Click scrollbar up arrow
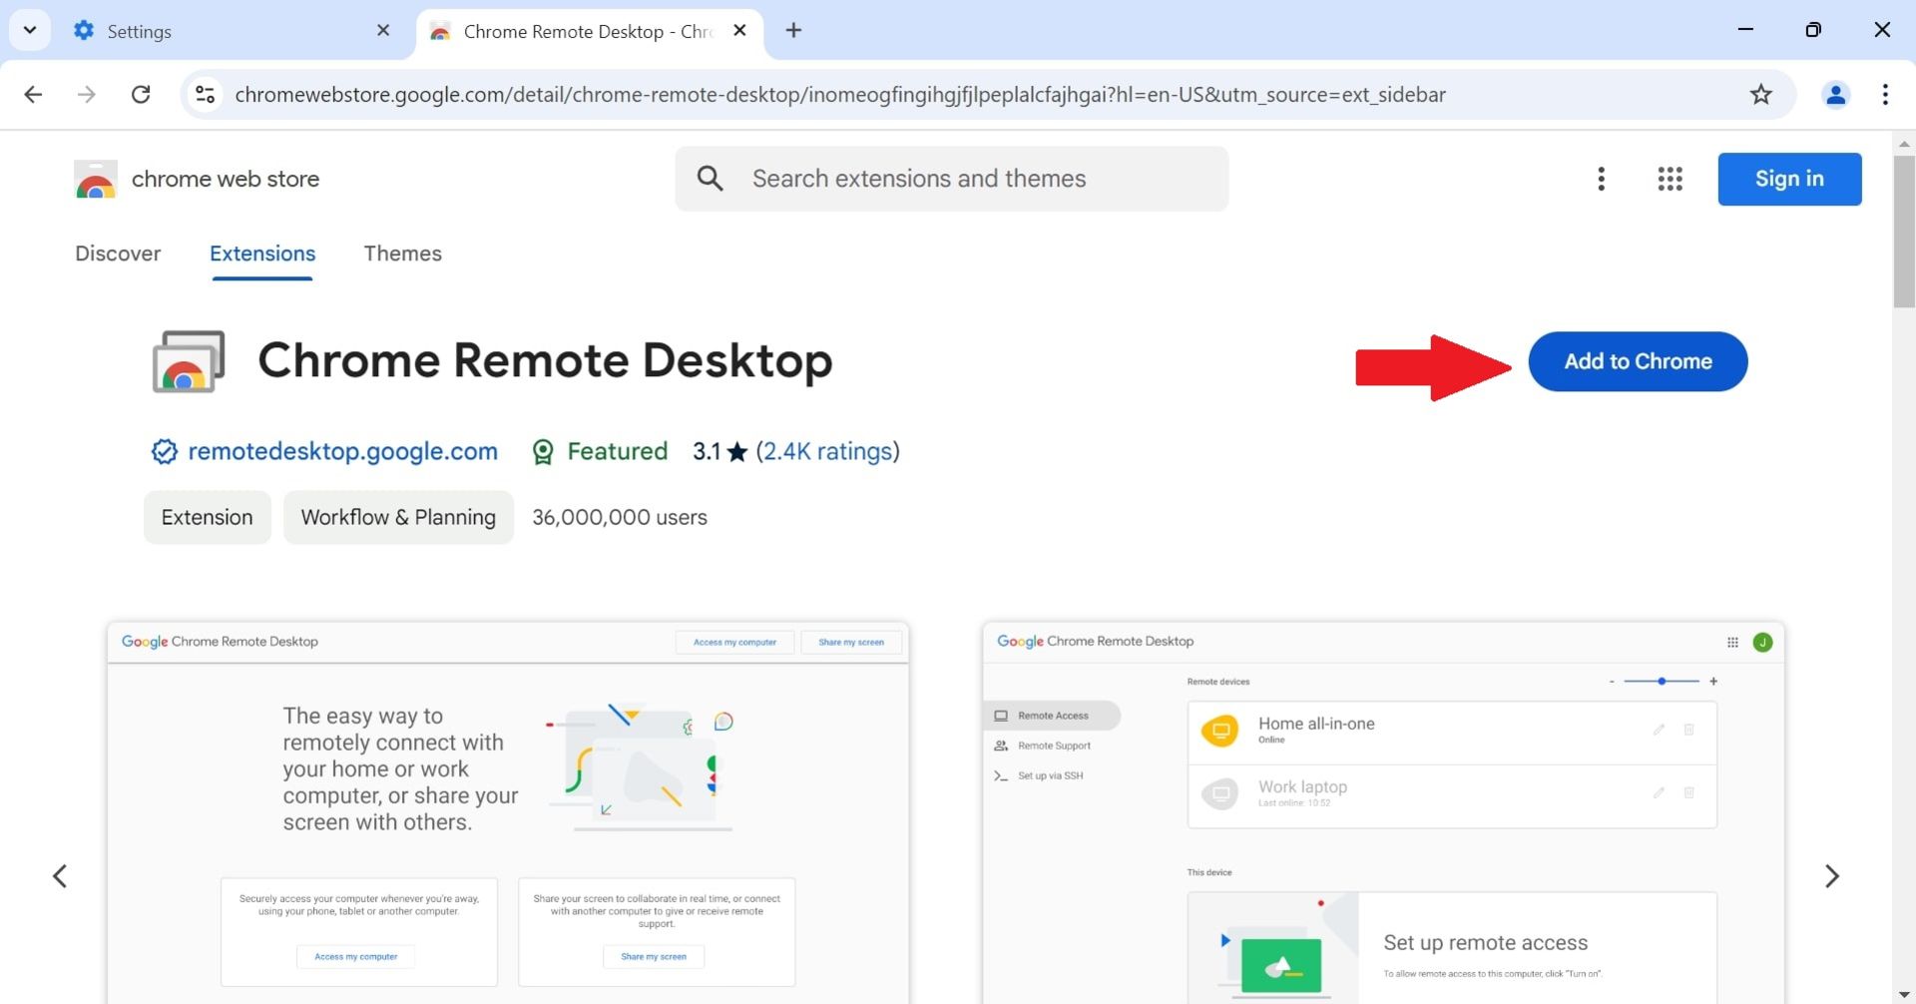The height and width of the screenshot is (1004, 1916). (x=1904, y=144)
